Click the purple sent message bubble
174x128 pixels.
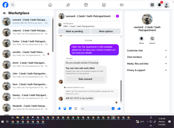94,50
